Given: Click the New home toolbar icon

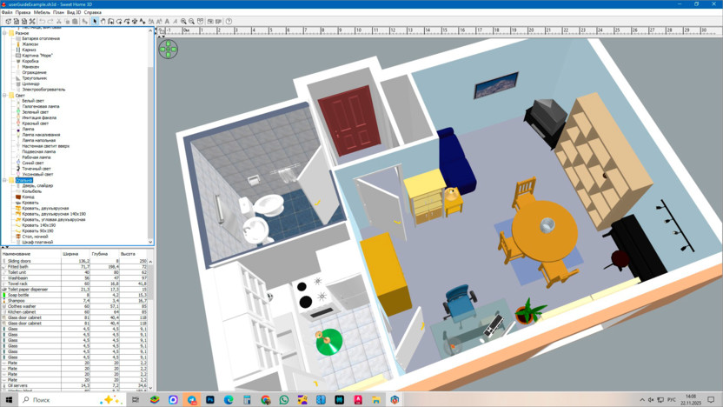Looking at the screenshot, I should 8,21.
